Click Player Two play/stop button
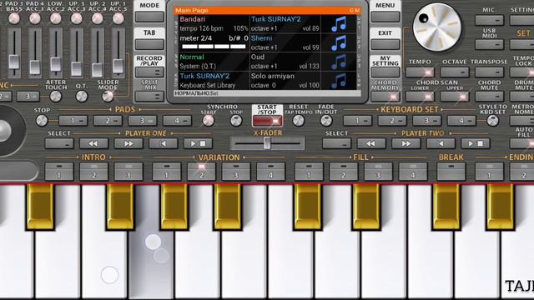 pyautogui.click(x=476, y=143)
